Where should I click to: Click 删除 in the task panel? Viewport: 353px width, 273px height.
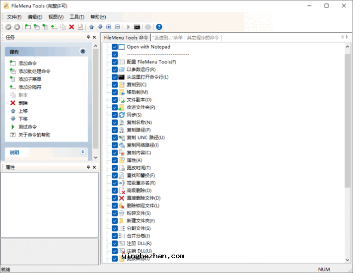pyautogui.click(x=23, y=103)
